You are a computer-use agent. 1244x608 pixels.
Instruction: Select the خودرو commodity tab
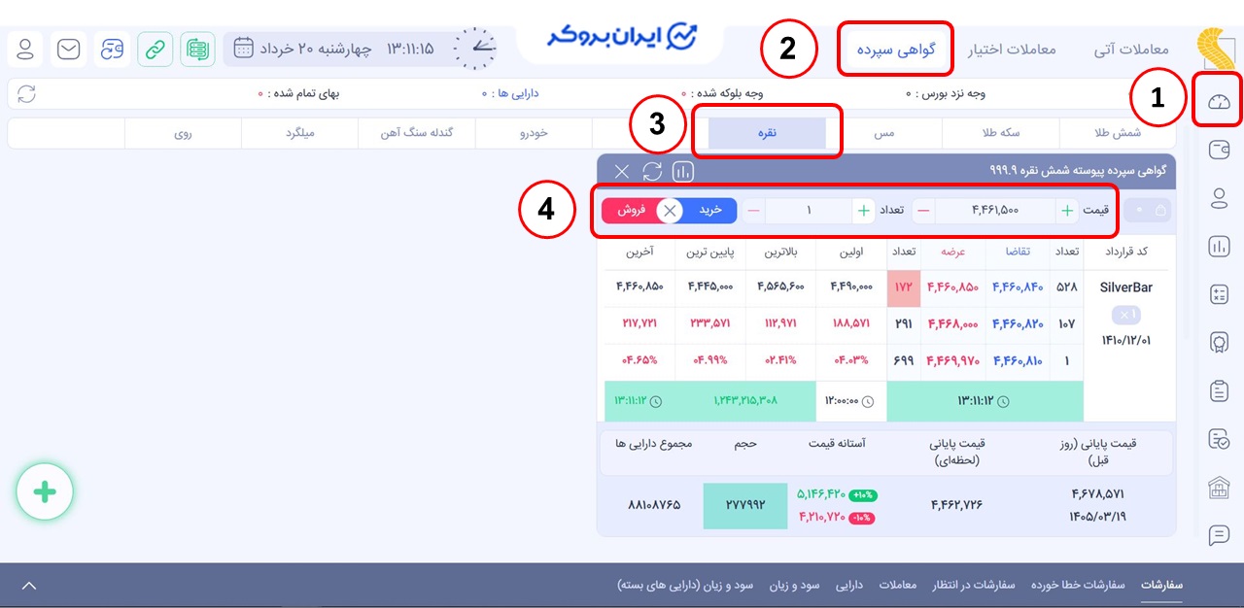534,133
